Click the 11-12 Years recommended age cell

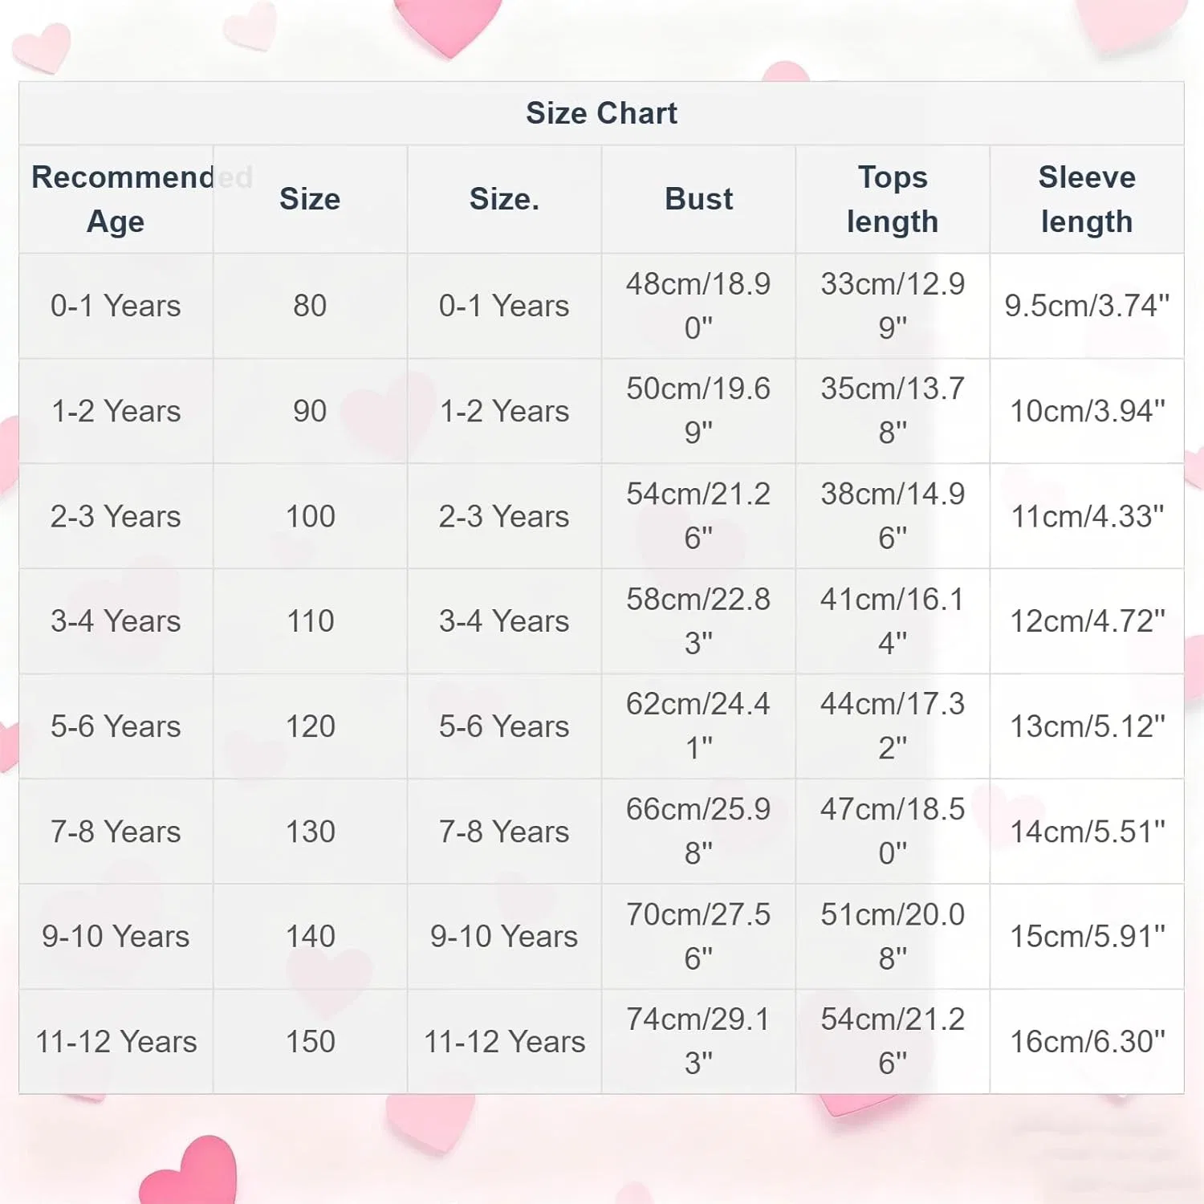coord(116,1042)
